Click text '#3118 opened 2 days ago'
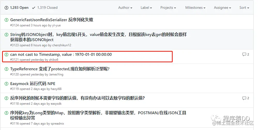Screen dimensions: 258x130 tap(28, 104)
